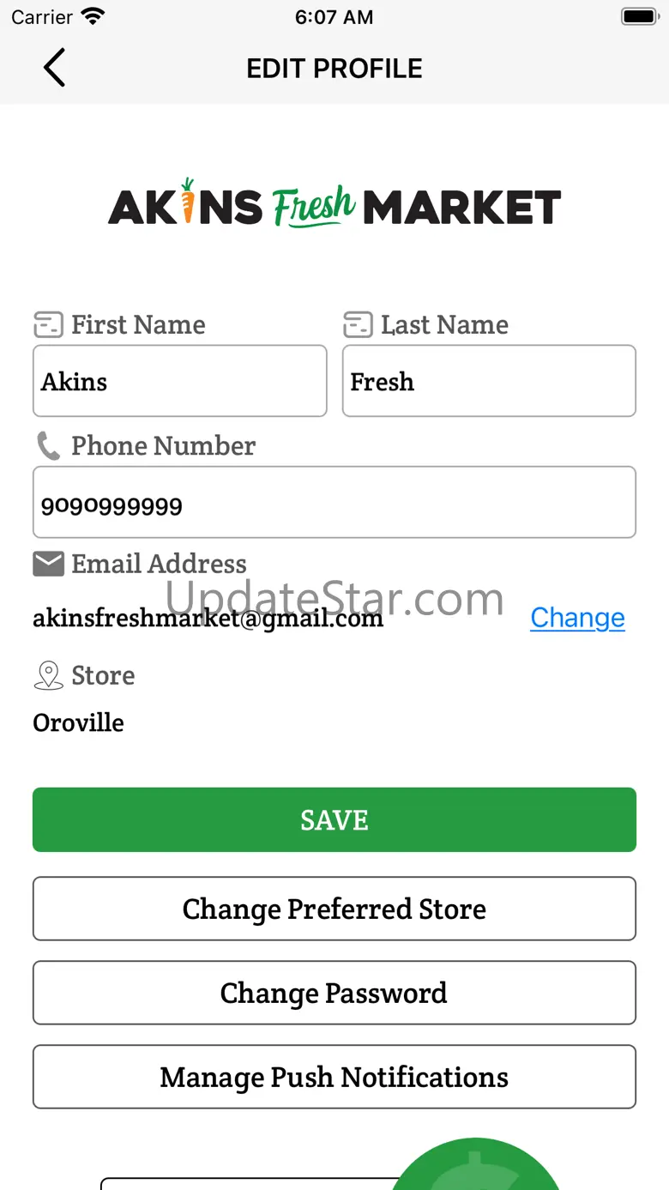Image resolution: width=669 pixels, height=1190 pixels.
Task: Tap the email envelope icon
Action: click(x=48, y=564)
